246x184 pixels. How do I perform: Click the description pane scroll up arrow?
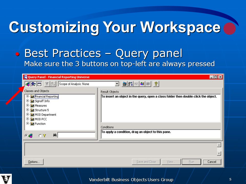point(219,145)
